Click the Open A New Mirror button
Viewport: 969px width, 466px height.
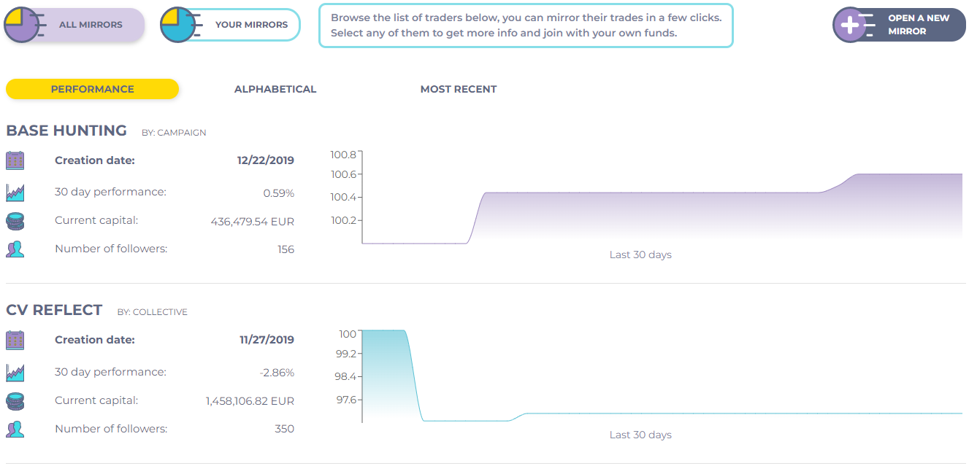tap(898, 24)
